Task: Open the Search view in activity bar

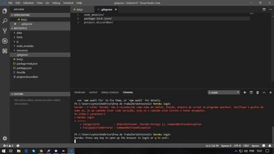Action: click(5, 21)
